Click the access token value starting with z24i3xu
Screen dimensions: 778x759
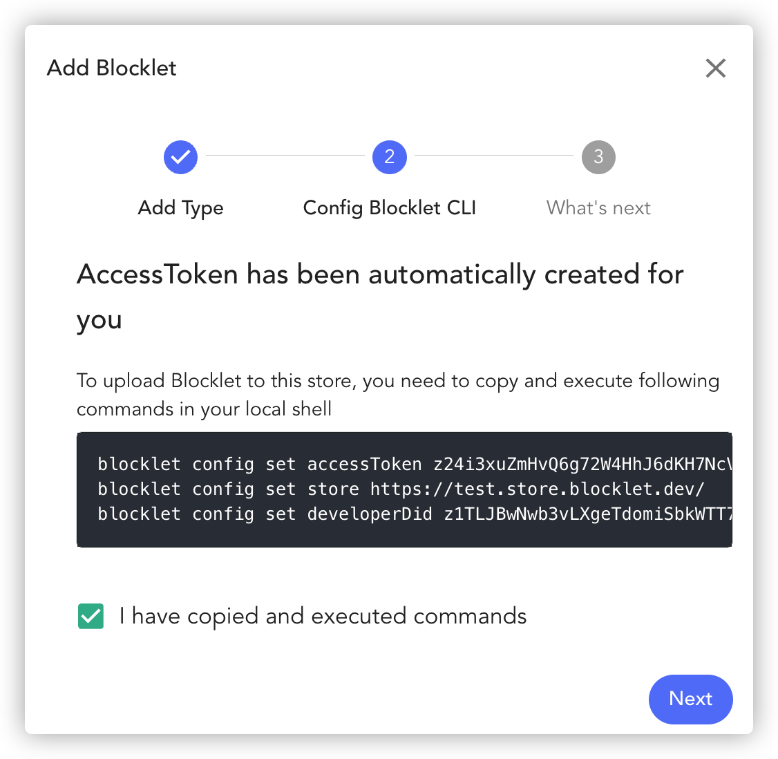583,464
